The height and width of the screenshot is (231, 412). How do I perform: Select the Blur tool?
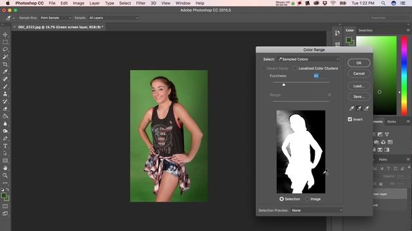[x=5, y=124]
